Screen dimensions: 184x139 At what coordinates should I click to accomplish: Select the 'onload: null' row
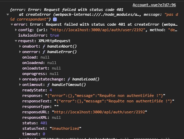[x=36, y=57]
